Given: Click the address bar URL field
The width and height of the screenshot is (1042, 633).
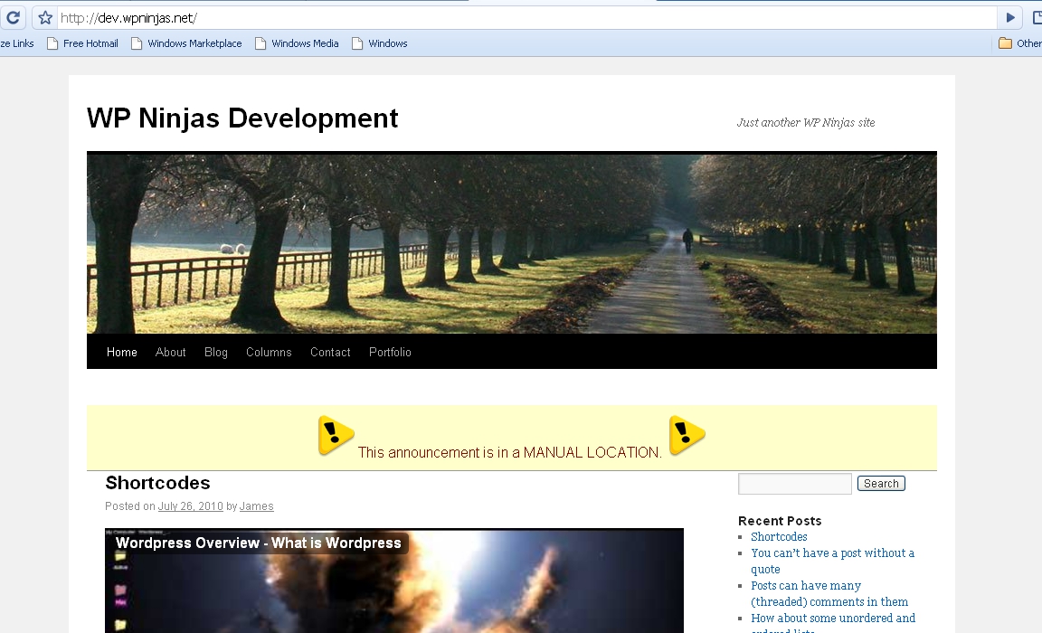Looking at the screenshot, I should (525, 18).
